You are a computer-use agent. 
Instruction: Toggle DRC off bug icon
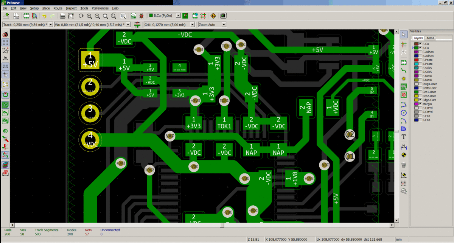click(x=6, y=34)
